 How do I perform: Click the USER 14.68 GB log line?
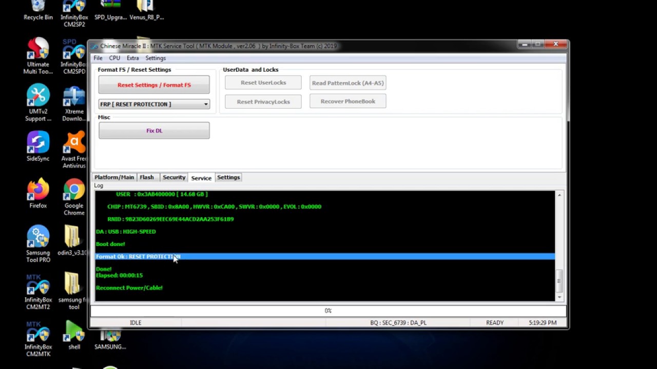click(x=162, y=194)
